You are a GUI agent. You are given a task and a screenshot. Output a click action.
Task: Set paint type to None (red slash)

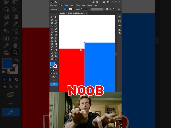56,70
